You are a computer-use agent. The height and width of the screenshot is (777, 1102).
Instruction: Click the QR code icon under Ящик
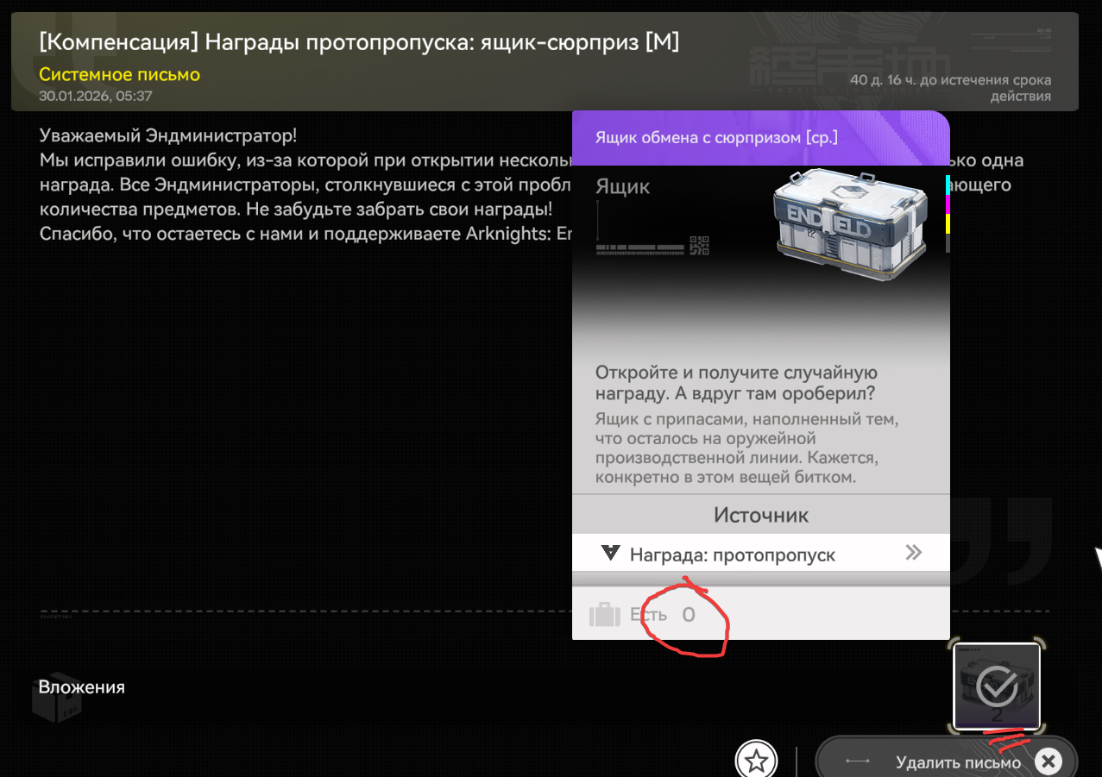pyautogui.click(x=699, y=246)
